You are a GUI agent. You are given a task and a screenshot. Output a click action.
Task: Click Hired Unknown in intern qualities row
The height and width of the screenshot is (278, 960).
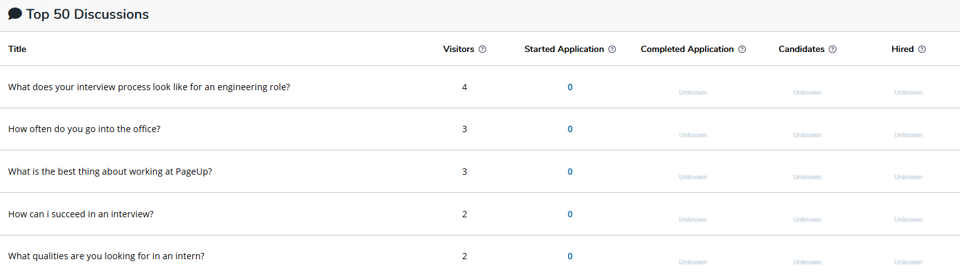pos(909,262)
